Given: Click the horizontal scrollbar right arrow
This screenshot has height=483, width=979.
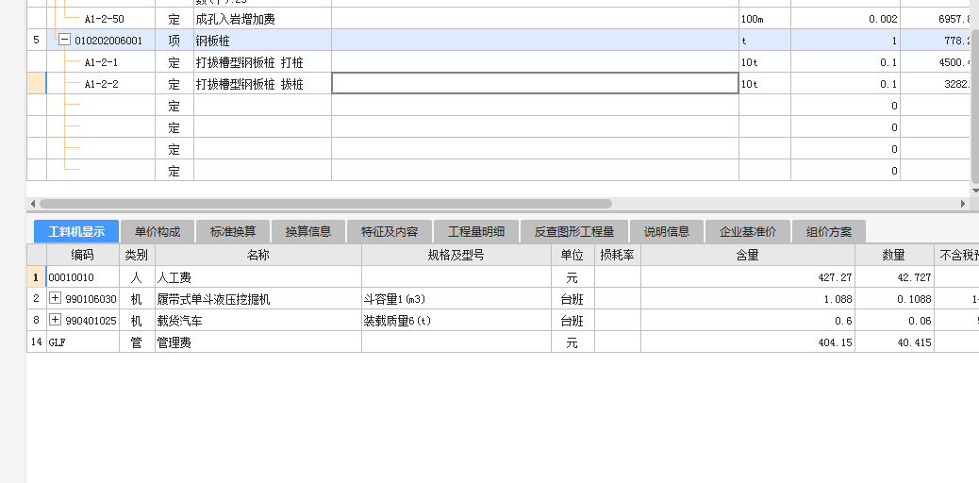Looking at the screenshot, I should (963, 204).
